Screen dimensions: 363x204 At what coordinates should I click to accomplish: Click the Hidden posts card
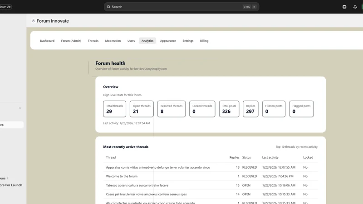274,109
